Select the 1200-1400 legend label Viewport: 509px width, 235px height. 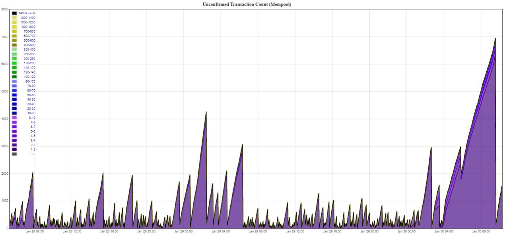pyautogui.click(x=28, y=18)
